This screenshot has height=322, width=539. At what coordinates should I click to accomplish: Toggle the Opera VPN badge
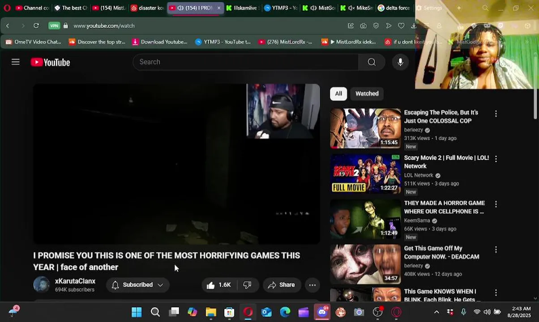[54, 26]
